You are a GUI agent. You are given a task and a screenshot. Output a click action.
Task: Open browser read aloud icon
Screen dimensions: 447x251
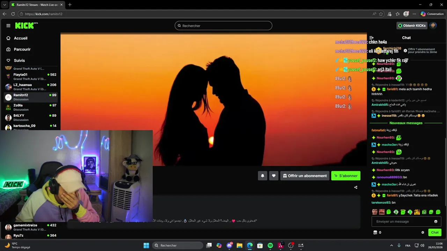pyautogui.click(x=374, y=14)
